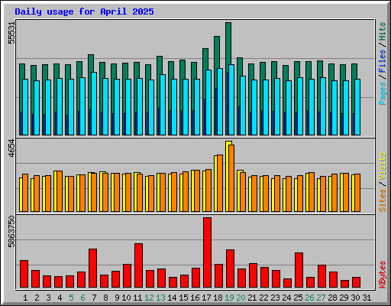
Task: Click day 7 on the x-axis
Action: [x=94, y=298]
